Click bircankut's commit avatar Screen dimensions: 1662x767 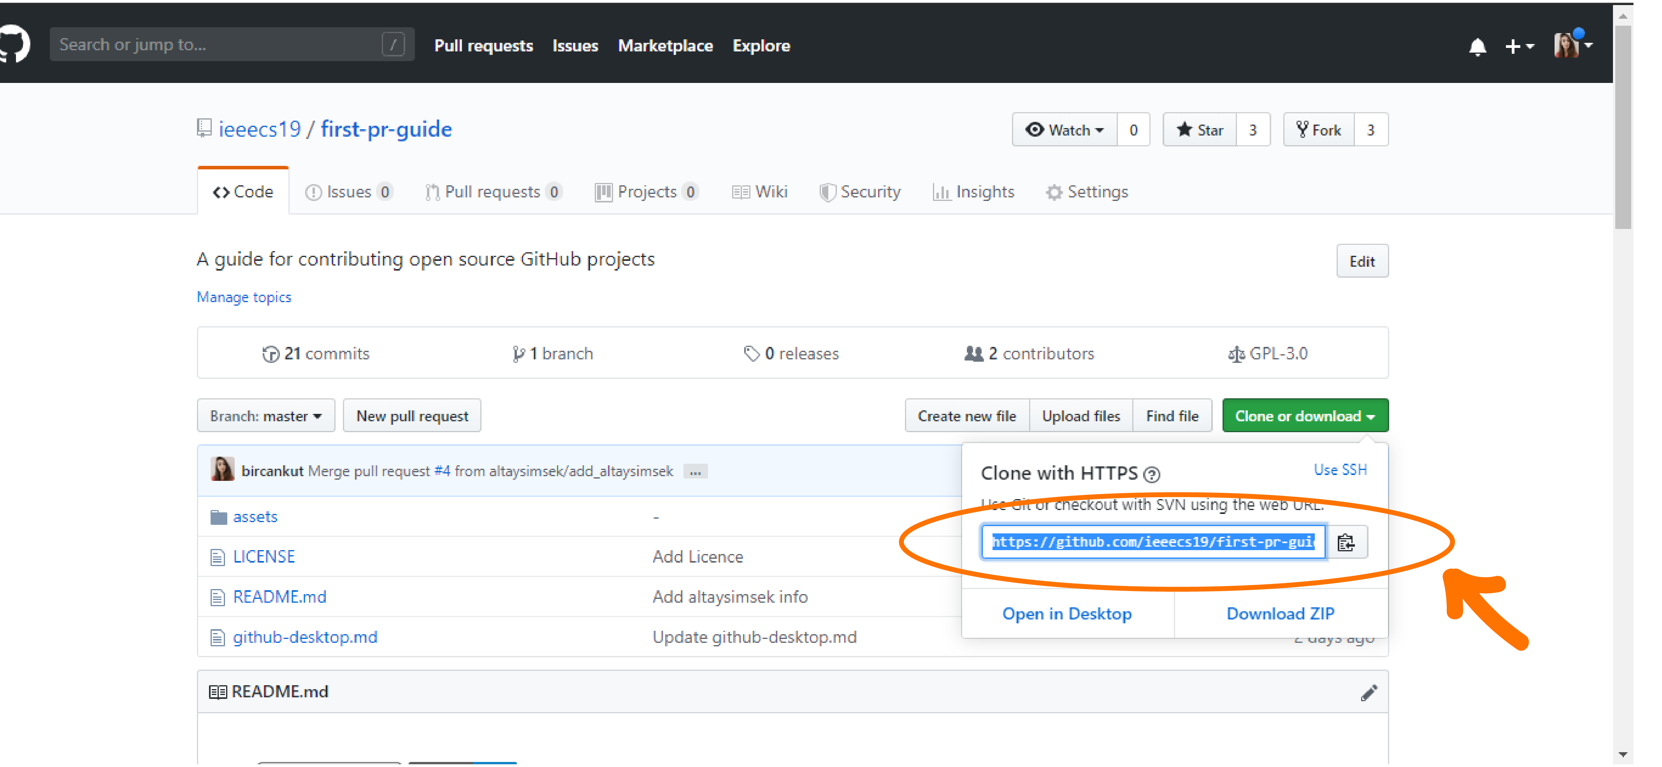[222, 470]
